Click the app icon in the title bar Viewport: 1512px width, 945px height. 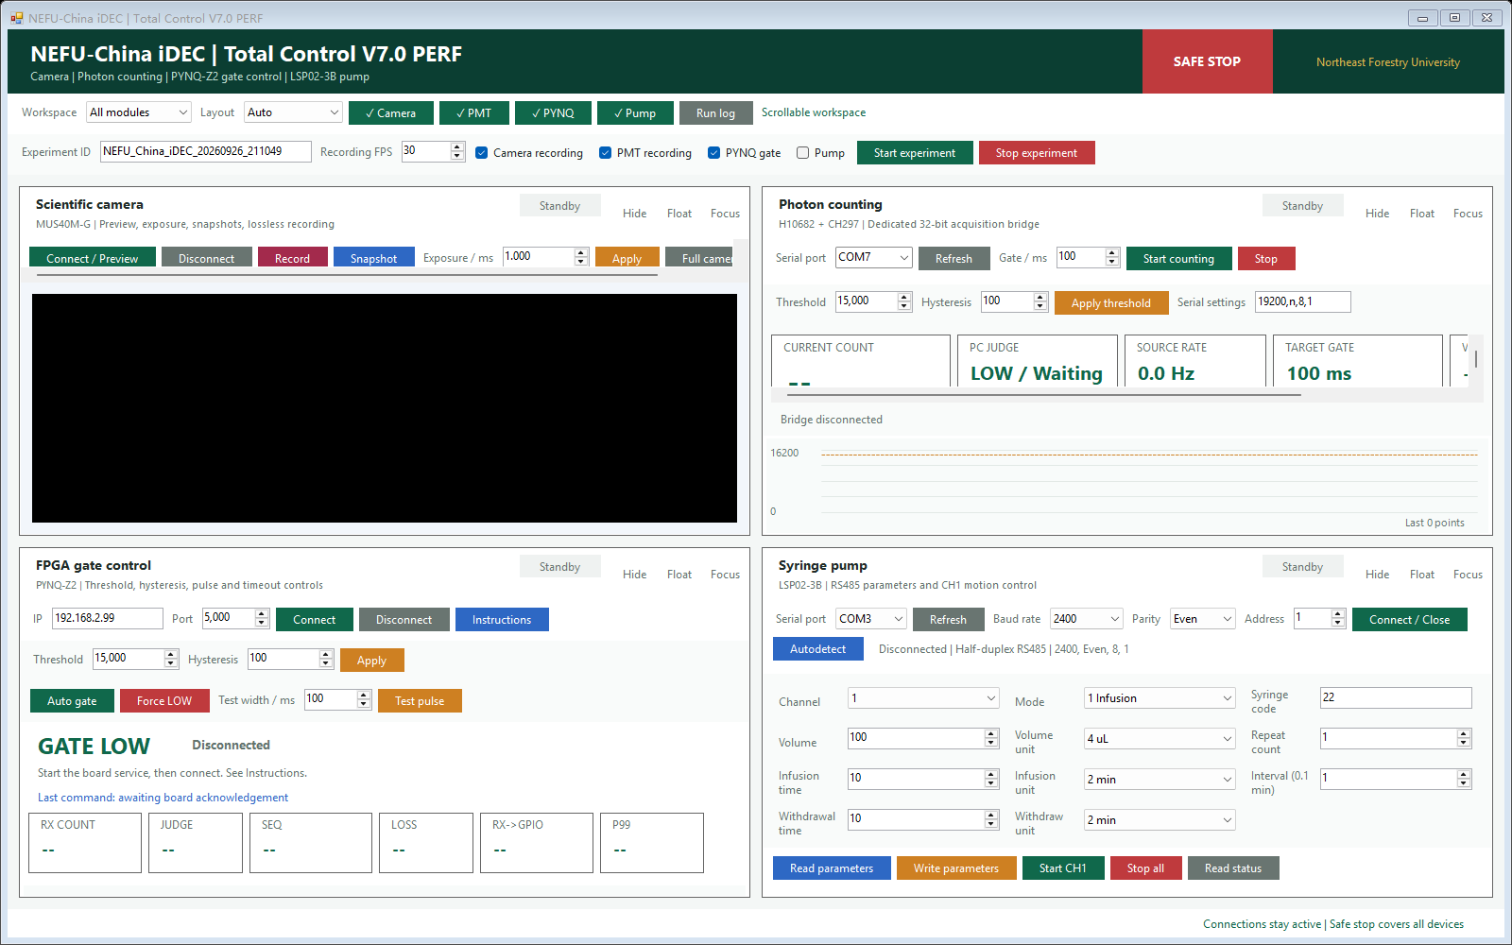[x=16, y=18]
